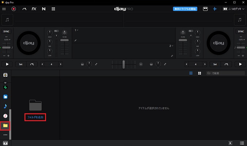Click the add folder link
Image resolution: width=247 pixels, height=146 pixels.
pos(35,117)
